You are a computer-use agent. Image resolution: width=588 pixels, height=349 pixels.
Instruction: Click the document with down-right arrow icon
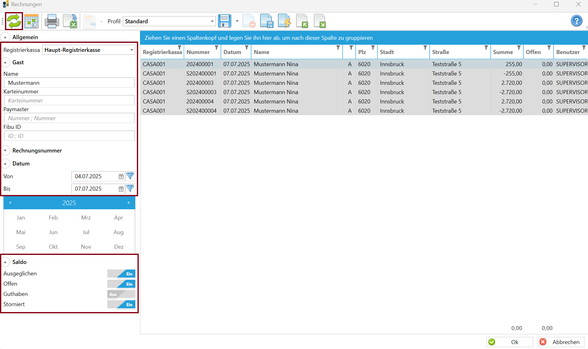[320, 21]
